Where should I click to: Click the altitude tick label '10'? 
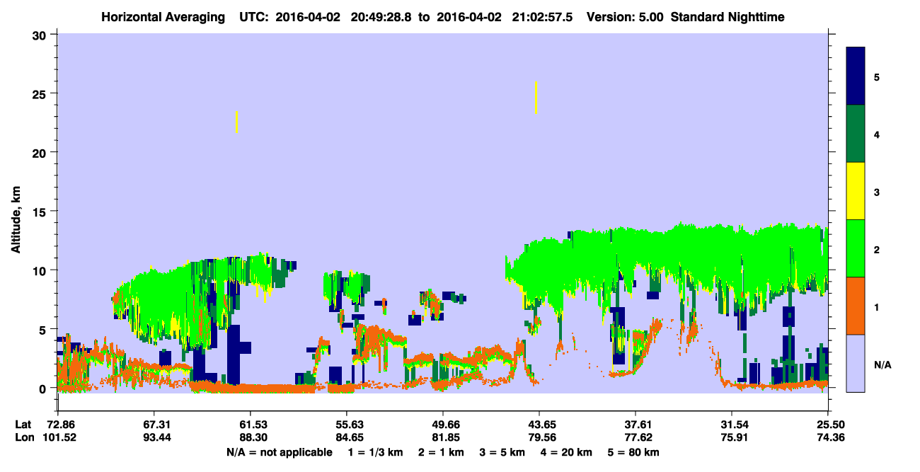point(40,270)
